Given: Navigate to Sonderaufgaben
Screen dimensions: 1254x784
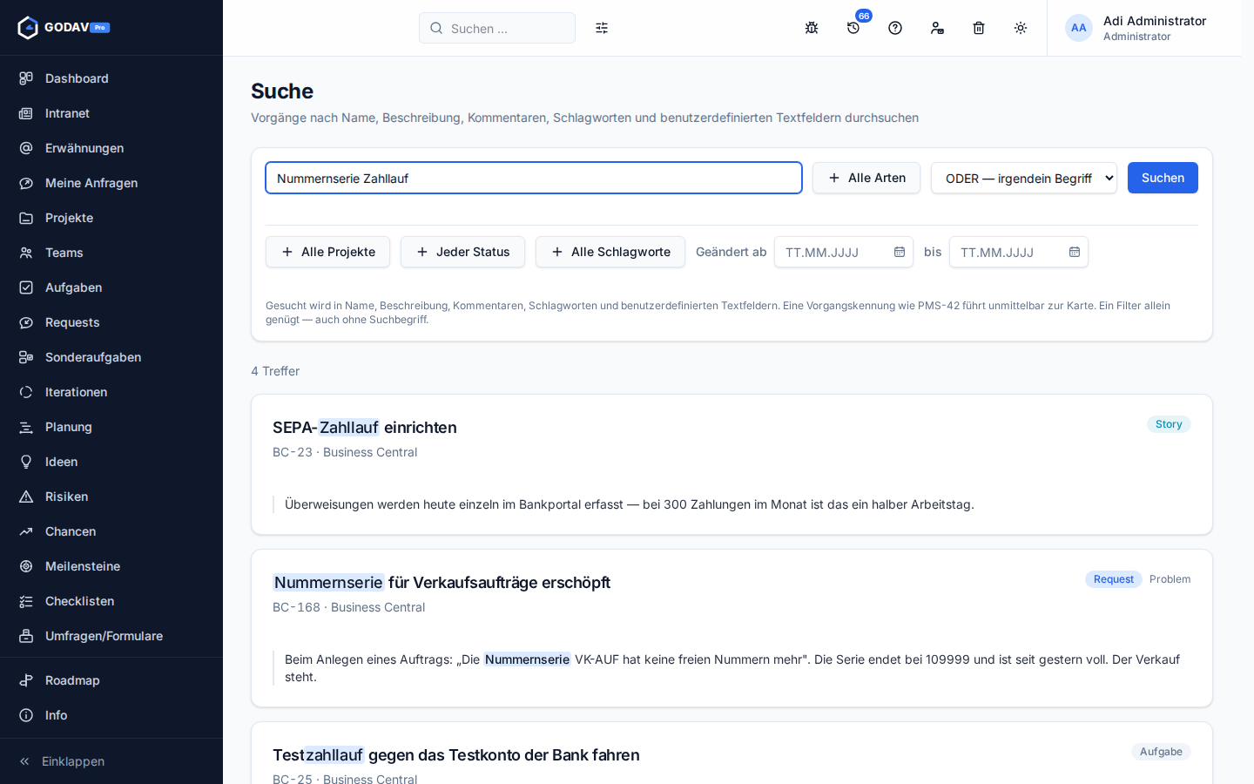Looking at the screenshot, I should (x=111, y=357).
